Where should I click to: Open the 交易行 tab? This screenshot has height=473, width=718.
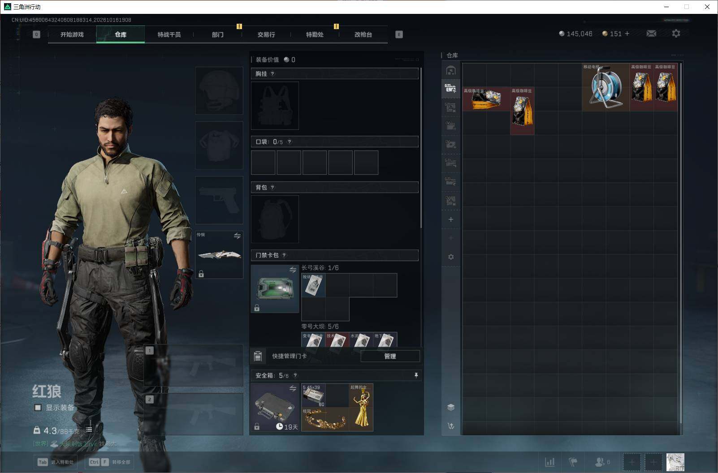click(x=266, y=34)
